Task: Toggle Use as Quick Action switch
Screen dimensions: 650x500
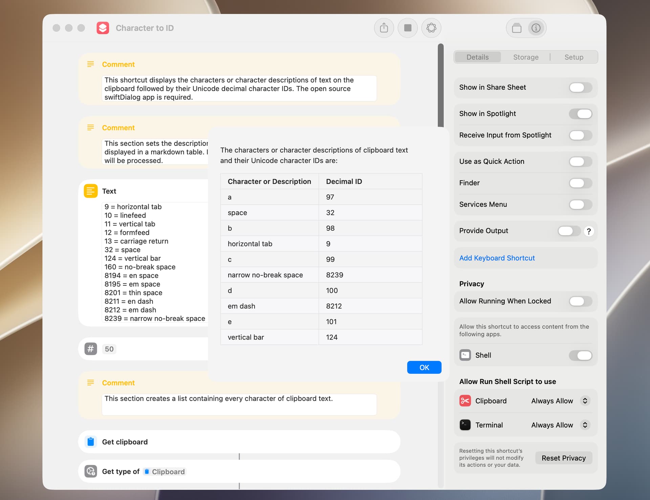Action: 580,161
